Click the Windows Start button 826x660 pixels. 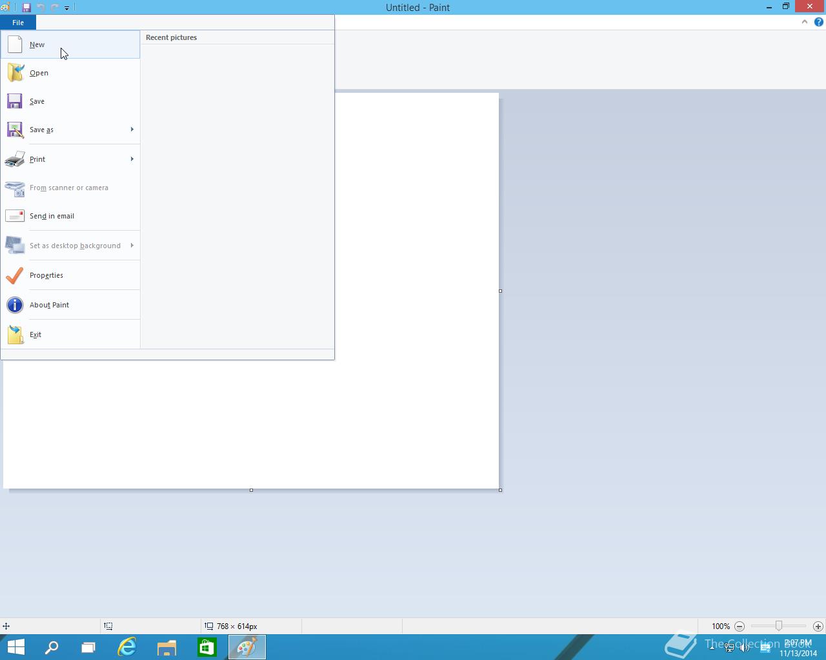(x=15, y=647)
